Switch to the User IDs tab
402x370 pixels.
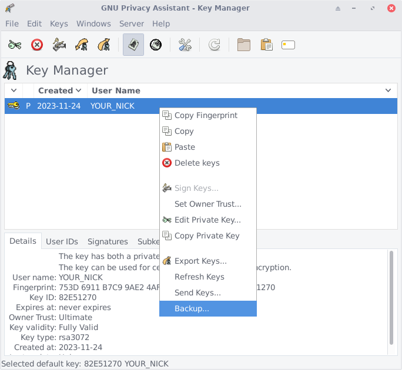(62, 241)
